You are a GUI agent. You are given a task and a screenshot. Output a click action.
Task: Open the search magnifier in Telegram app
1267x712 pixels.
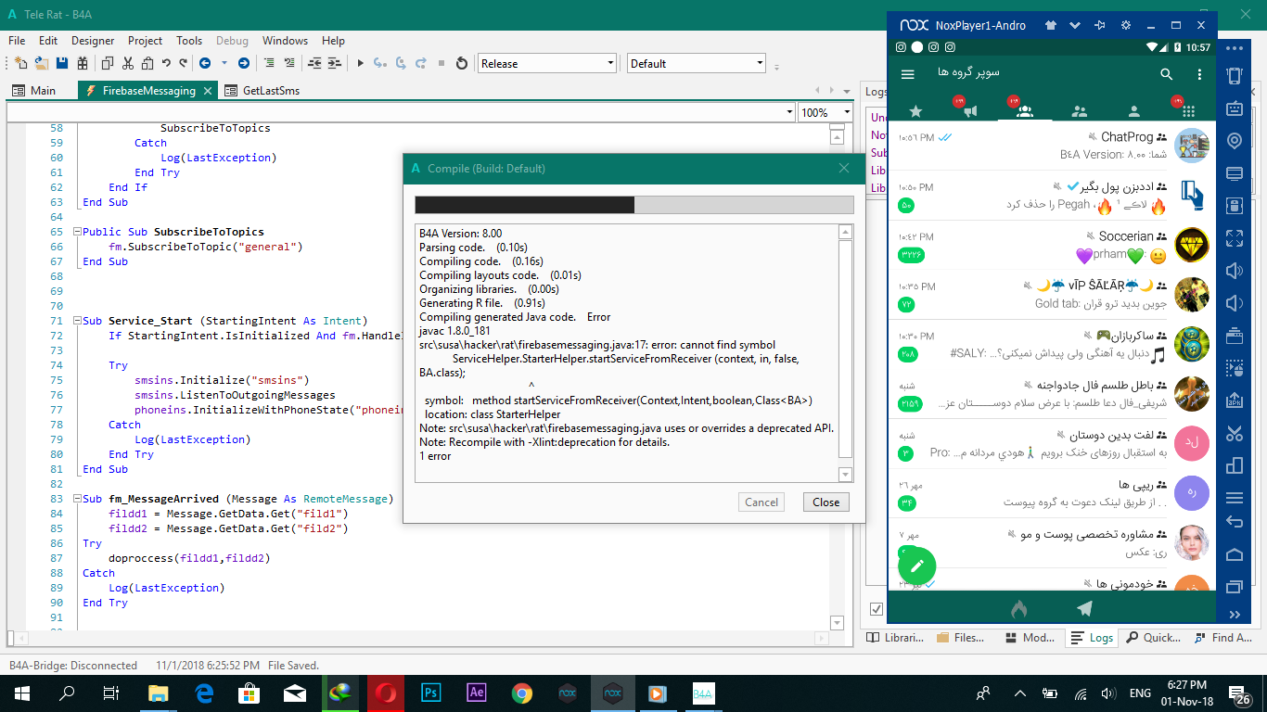coord(1167,74)
